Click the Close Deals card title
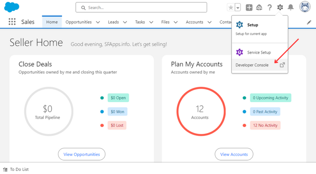 [x=35, y=64]
